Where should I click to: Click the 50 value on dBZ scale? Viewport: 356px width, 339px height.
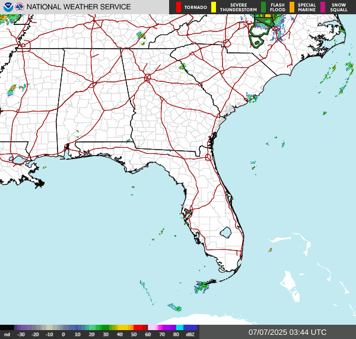(x=133, y=334)
